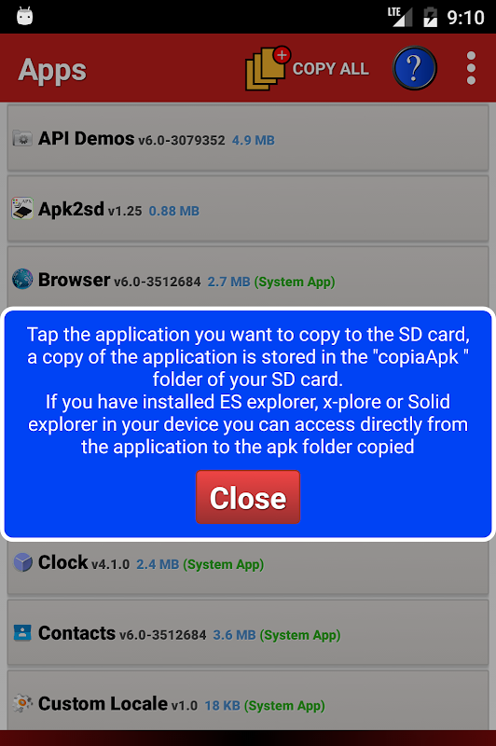The width and height of the screenshot is (496, 746).
Task: Open the three-dot overflow menu
Action: coord(471,68)
